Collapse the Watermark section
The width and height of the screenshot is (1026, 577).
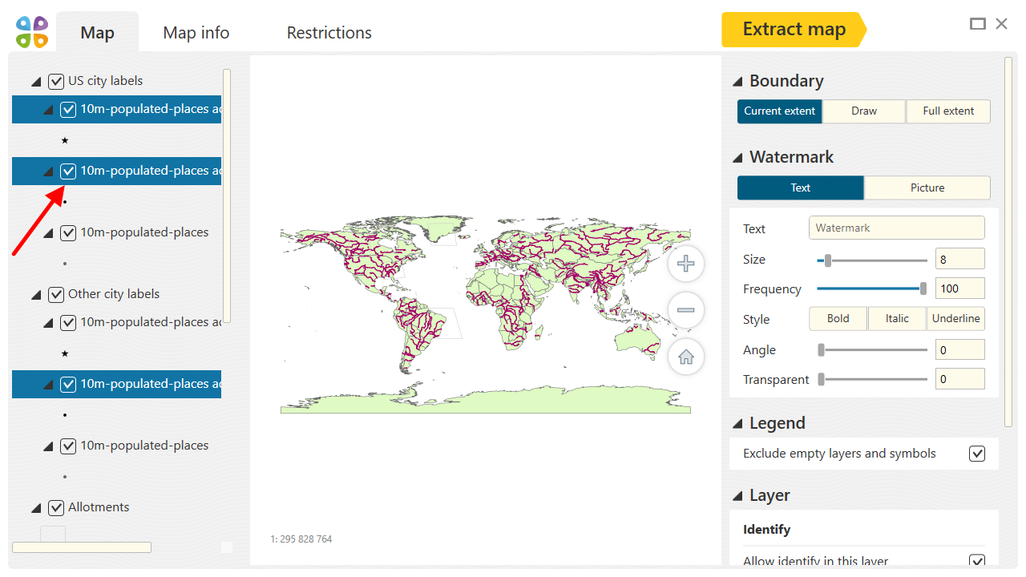pyautogui.click(x=737, y=158)
